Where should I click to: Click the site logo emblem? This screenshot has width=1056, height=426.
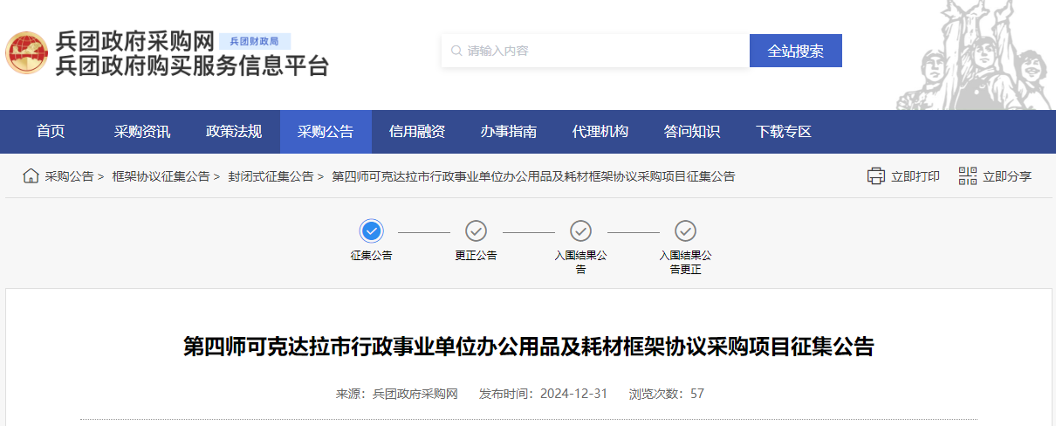coord(27,53)
